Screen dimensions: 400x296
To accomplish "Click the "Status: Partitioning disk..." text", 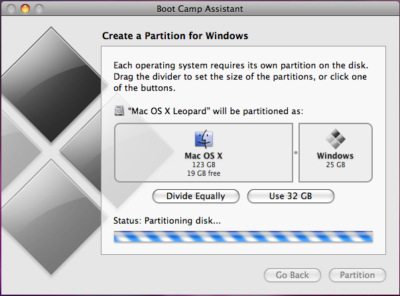I will 167,221.
